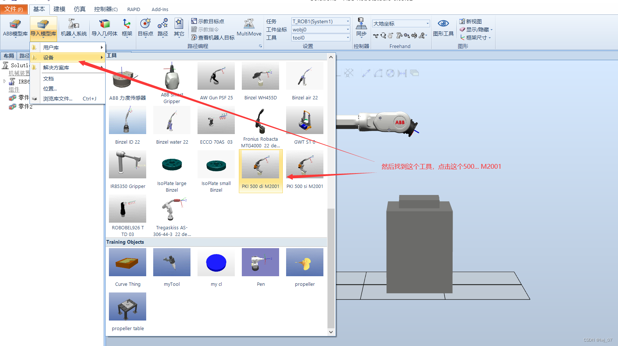
Task: Open the 设备 equipment submenu
Action: click(x=68, y=58)
